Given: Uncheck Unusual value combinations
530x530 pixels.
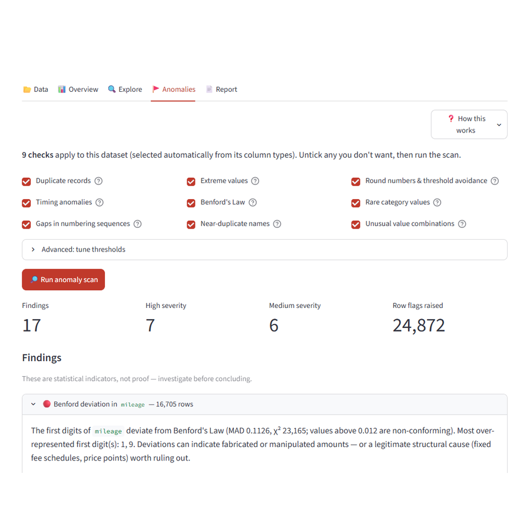Looking at the screenshot, I should tap(356, 224).
